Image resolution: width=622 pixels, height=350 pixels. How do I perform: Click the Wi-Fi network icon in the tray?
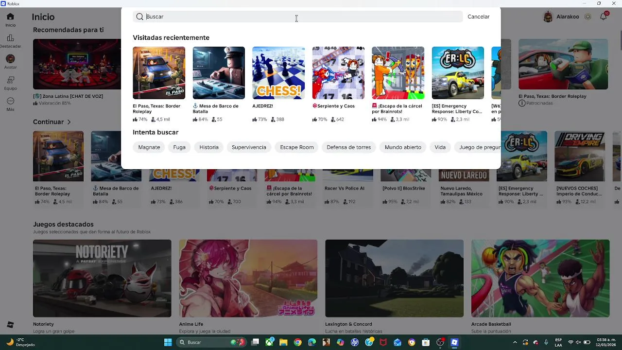click(x=570, y=342)
